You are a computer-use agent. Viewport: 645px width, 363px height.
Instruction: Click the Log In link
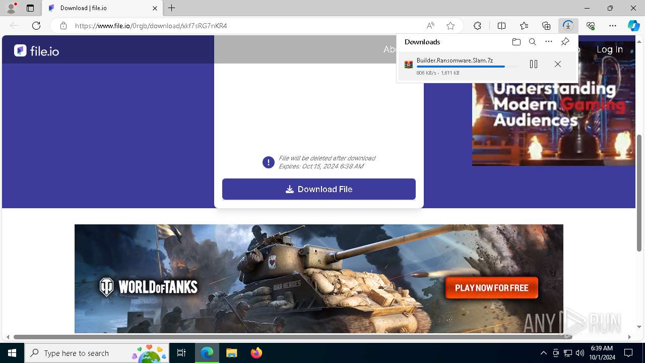[x=610, y=49]
